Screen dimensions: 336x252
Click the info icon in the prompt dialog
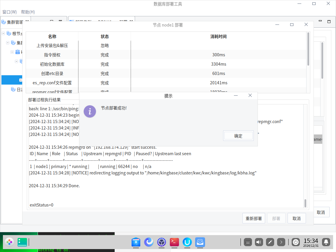[90, 111]
